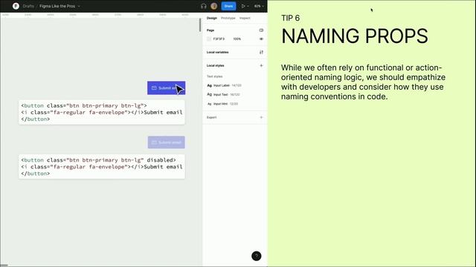Click the envelope icon in primary button
This screenshot has height=267, width=476.
[154, 88]
